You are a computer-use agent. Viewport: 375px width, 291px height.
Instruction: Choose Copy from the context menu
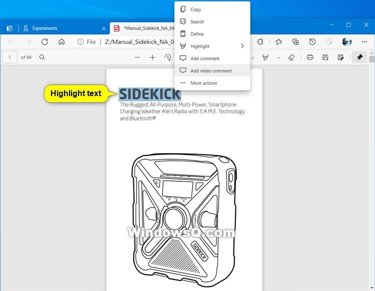(212, 10)
